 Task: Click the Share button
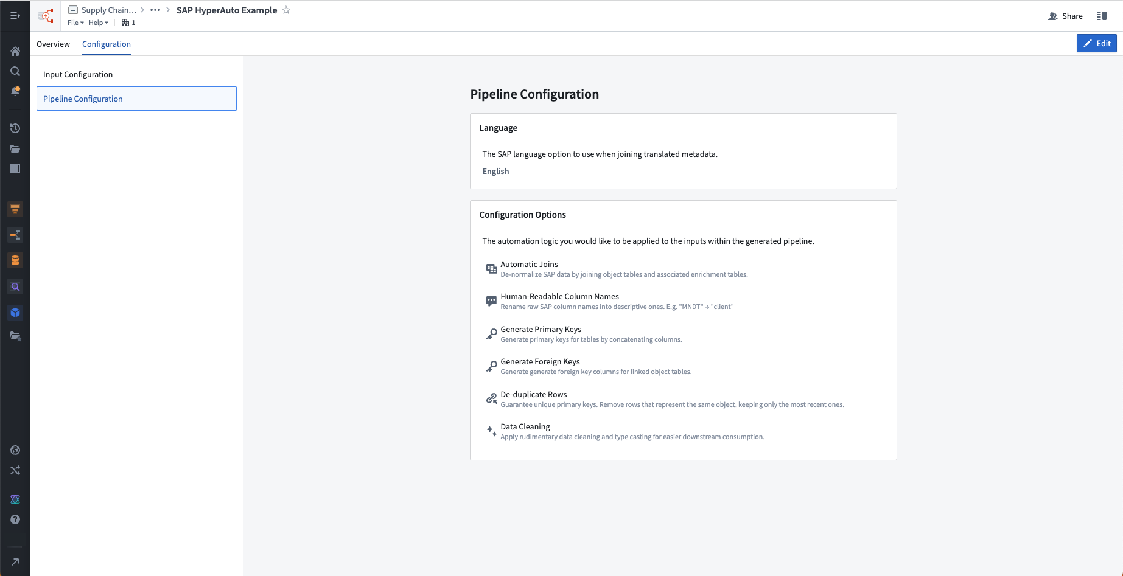[x=1065, y=16]
